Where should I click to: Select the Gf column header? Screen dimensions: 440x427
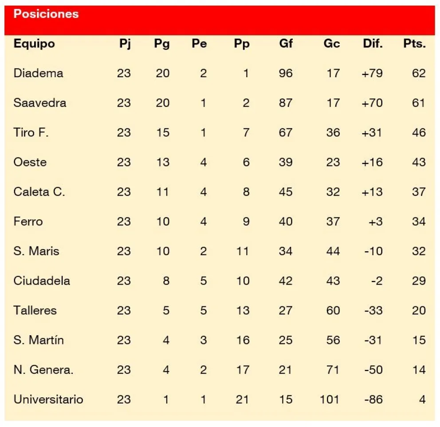(286, 43)
